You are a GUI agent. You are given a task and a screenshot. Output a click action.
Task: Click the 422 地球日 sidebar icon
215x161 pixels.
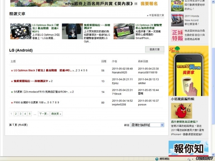(177, 5)
